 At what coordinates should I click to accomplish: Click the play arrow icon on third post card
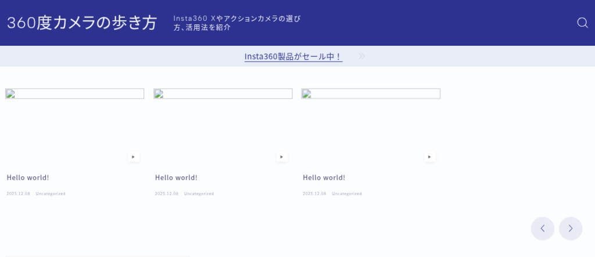429,157
